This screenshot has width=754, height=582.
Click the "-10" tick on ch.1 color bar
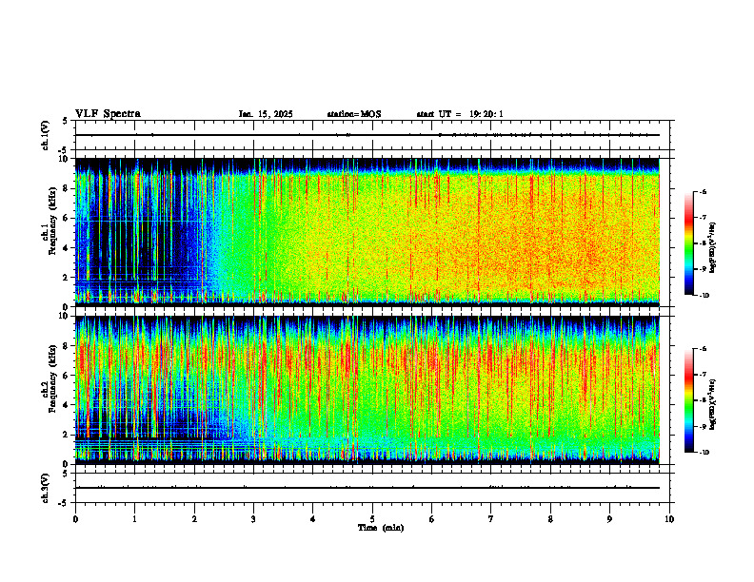tap(704, 295)
